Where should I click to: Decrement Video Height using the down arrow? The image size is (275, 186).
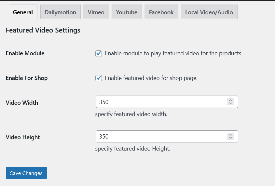pos(230,138)
